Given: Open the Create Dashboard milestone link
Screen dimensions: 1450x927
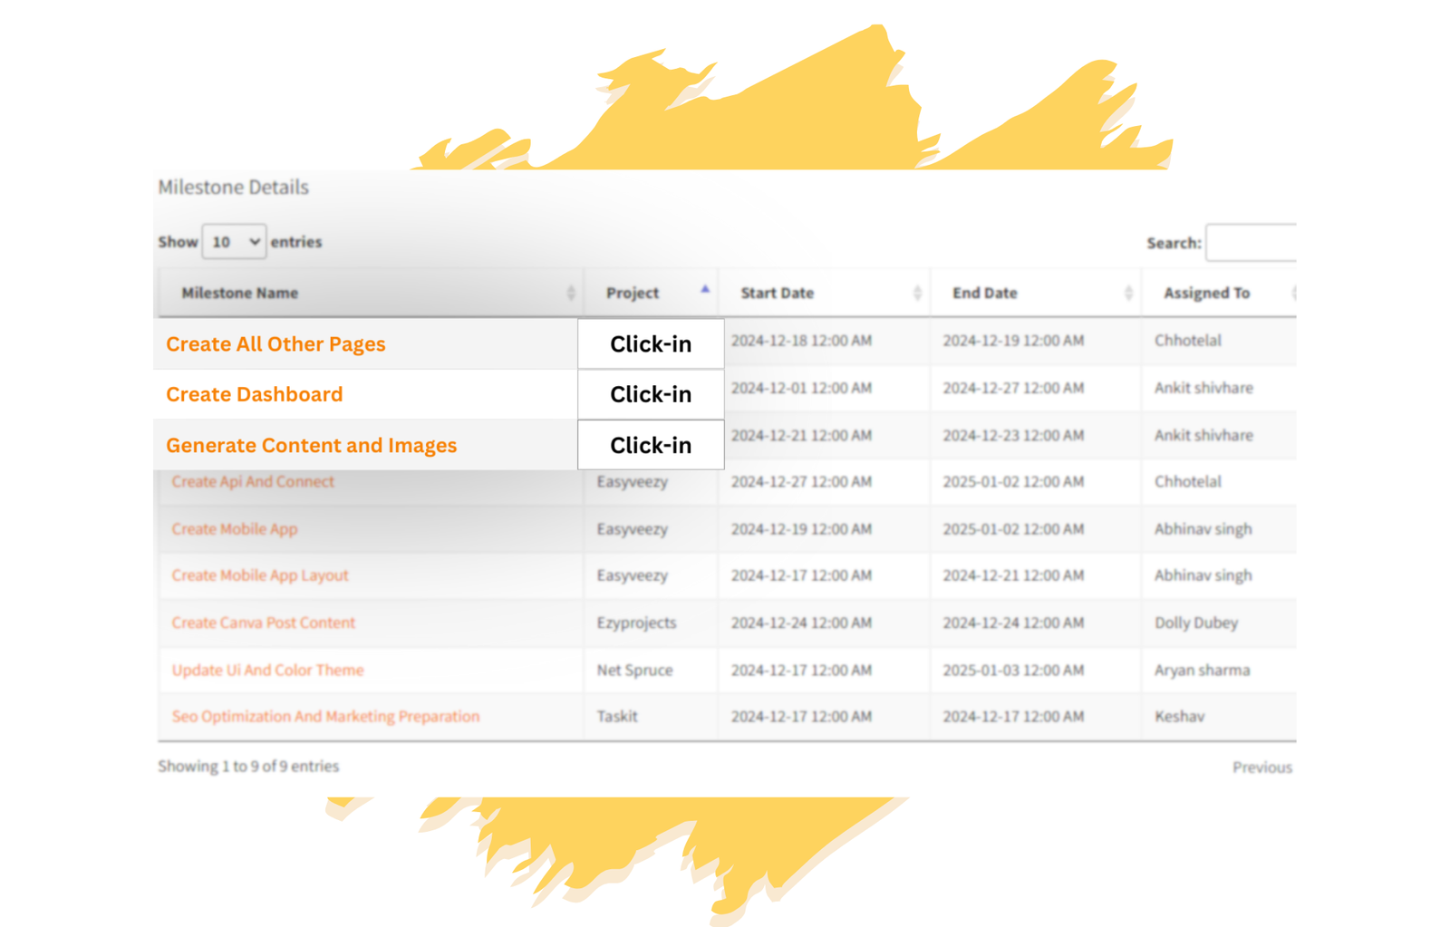Looking at the screenshot, I should point(255,394).
